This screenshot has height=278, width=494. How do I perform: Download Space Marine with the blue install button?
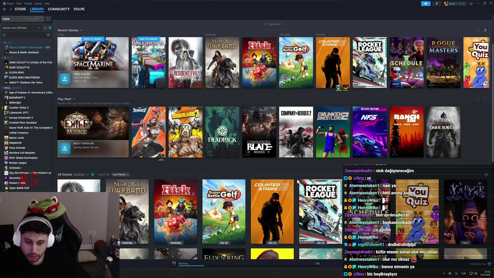(x=64, y=78)
